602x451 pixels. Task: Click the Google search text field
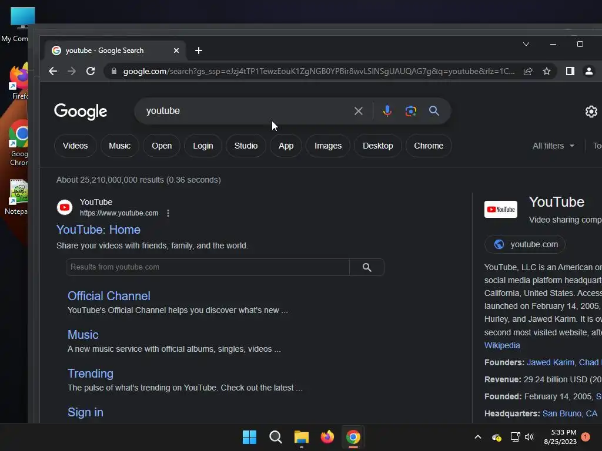pos(246,111)
